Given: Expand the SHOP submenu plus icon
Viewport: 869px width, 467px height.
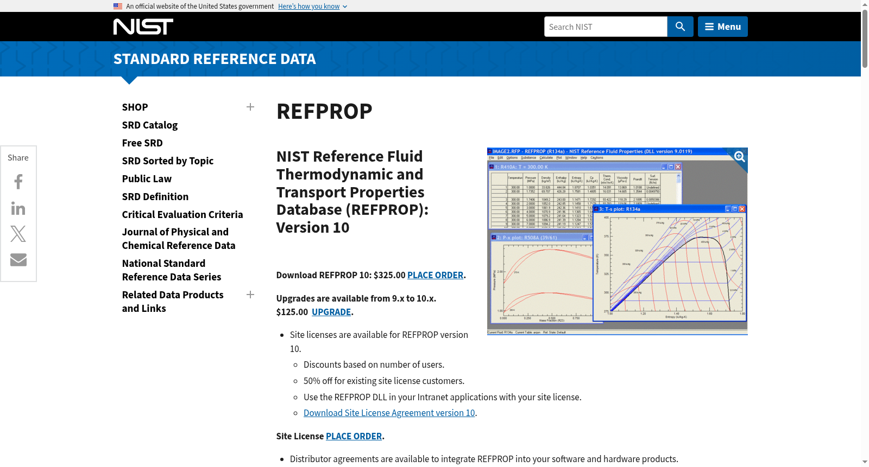Looking at the screenshot, I should click(x=250, y=107).
